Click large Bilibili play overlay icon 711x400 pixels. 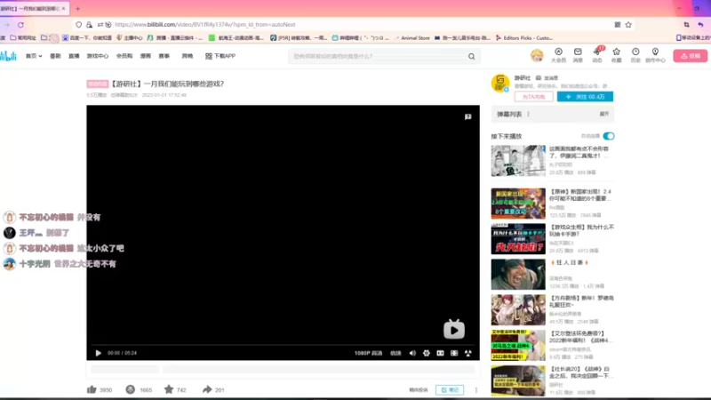point(454,329)
